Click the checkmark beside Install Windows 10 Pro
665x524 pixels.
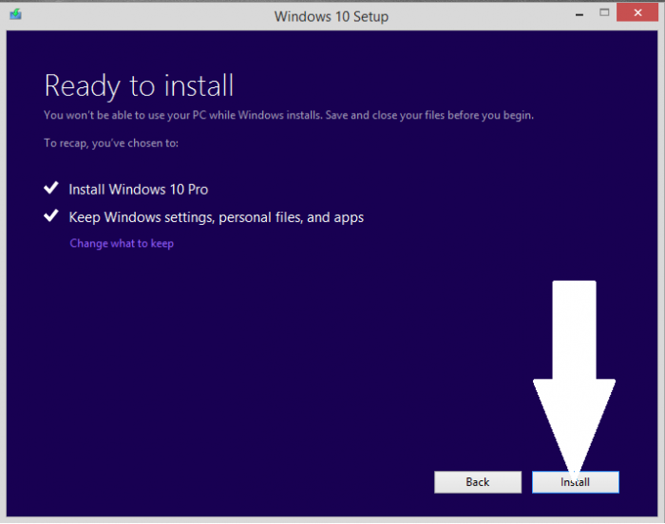(x=51, y=188)
